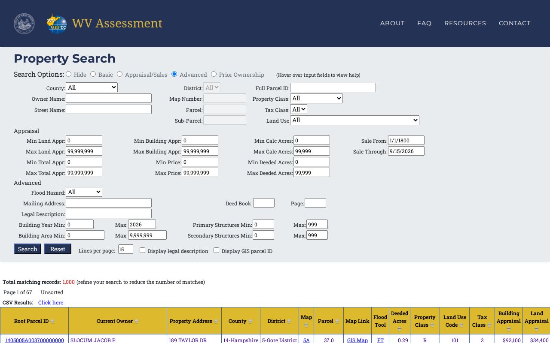This screenshot has width=550, height=343.
Task: Expand the Tax Class dropdown
Action: pos(299,109)
